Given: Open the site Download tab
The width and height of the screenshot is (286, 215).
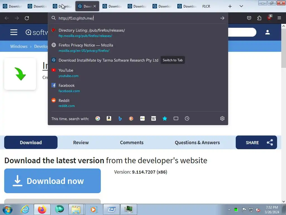Looking at the screenshot, I should 31,142.
